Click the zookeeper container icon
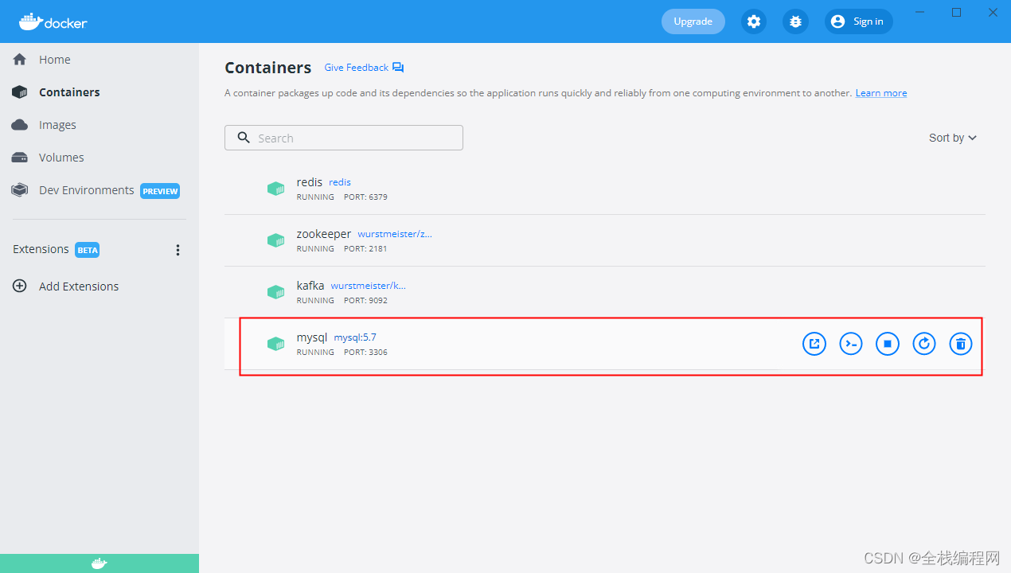 (275, 240)
